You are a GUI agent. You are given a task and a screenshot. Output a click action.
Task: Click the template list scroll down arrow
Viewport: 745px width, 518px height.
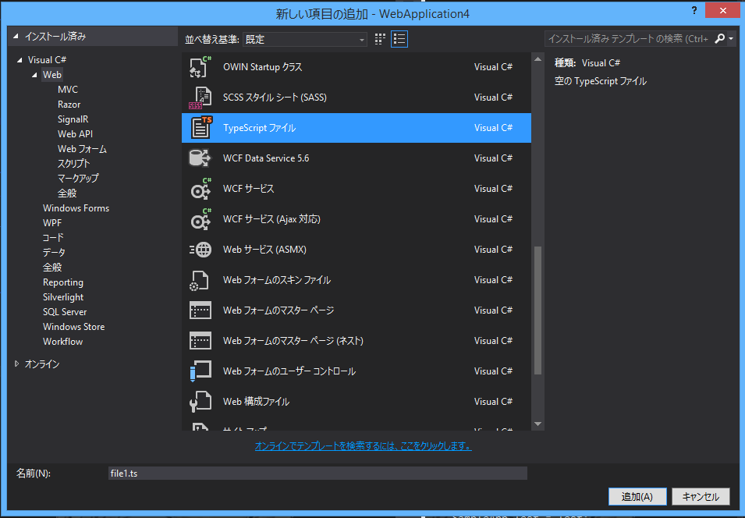click(x=537, y=424)
